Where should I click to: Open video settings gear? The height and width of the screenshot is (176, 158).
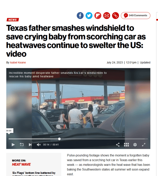click(135, 145)
